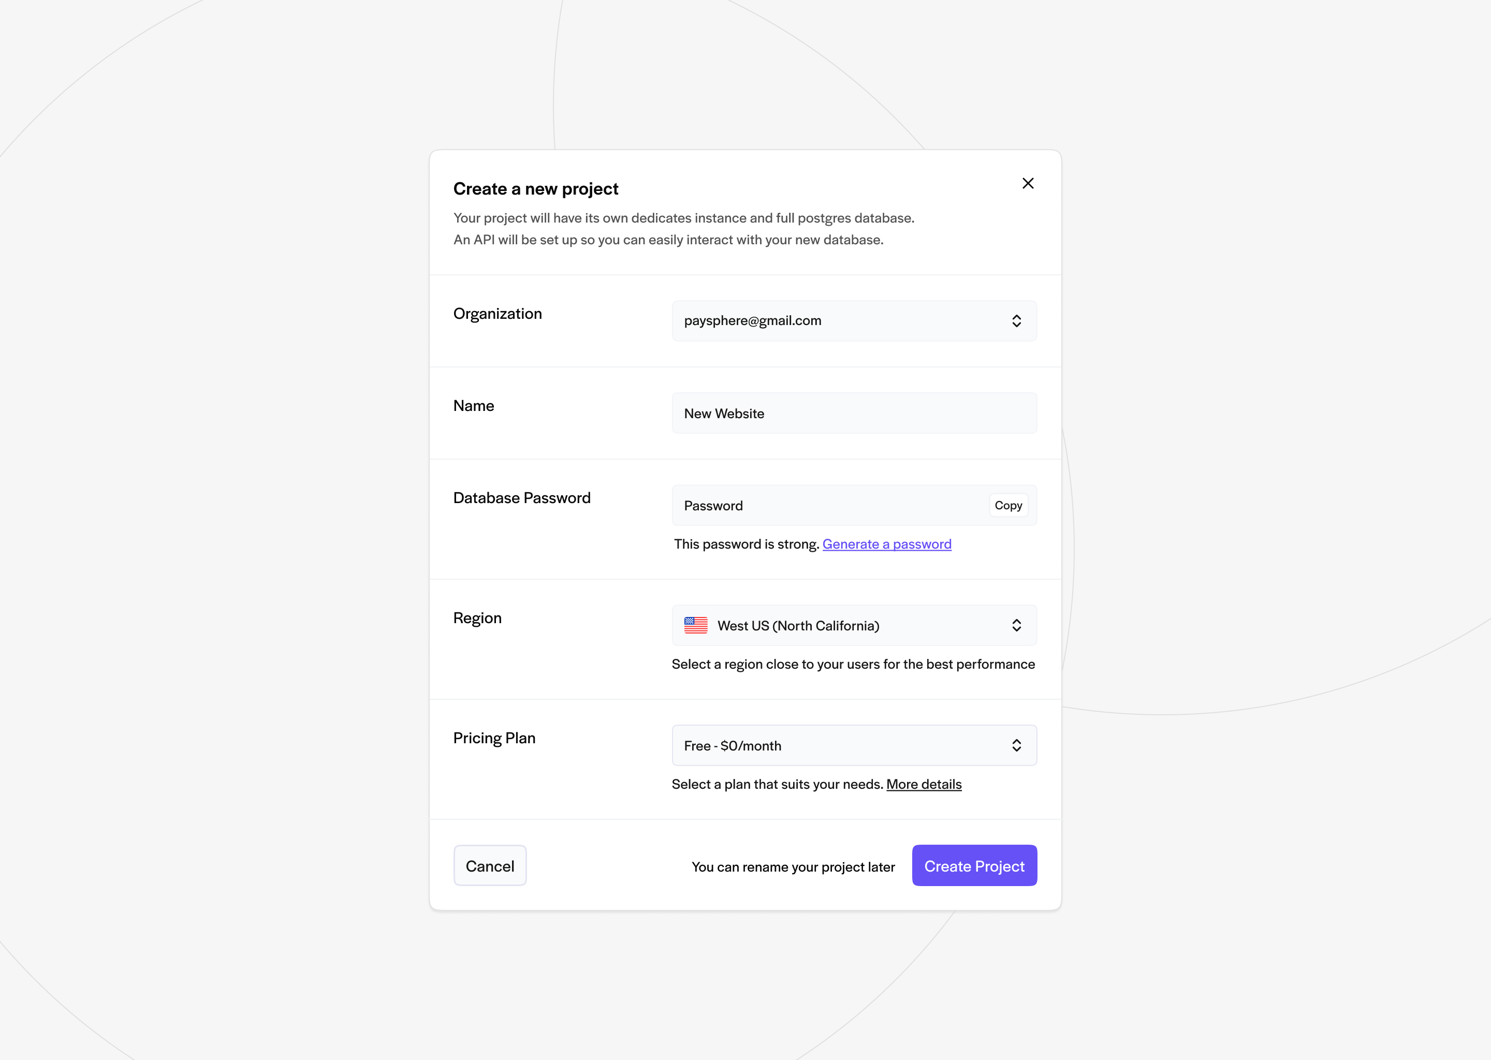Open the More details pricing link
This screenshot has height=1060, width=1491.
924,784
